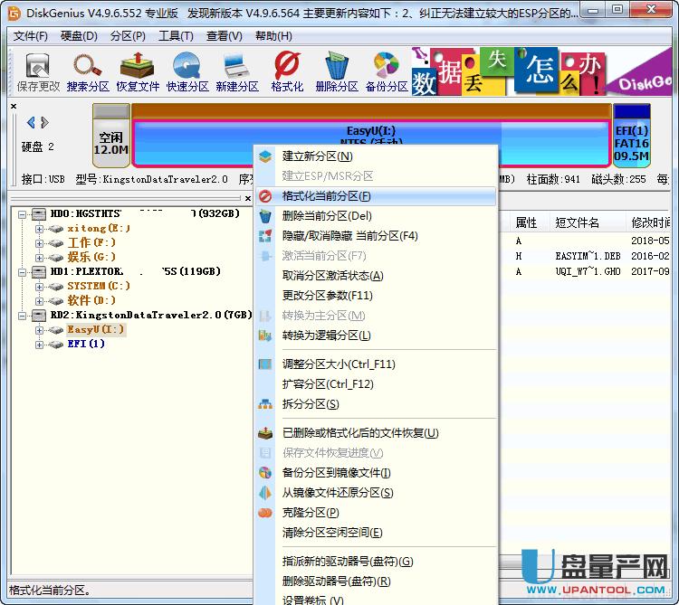This screenshot has height=605, width=679.
Task: Collapse the RD2:KingstonDataTraveler2.0 tree node
Action: click(x=24, y=316)
